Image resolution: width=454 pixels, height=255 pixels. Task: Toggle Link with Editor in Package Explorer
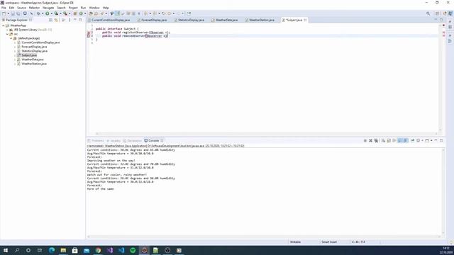point(56,20)
